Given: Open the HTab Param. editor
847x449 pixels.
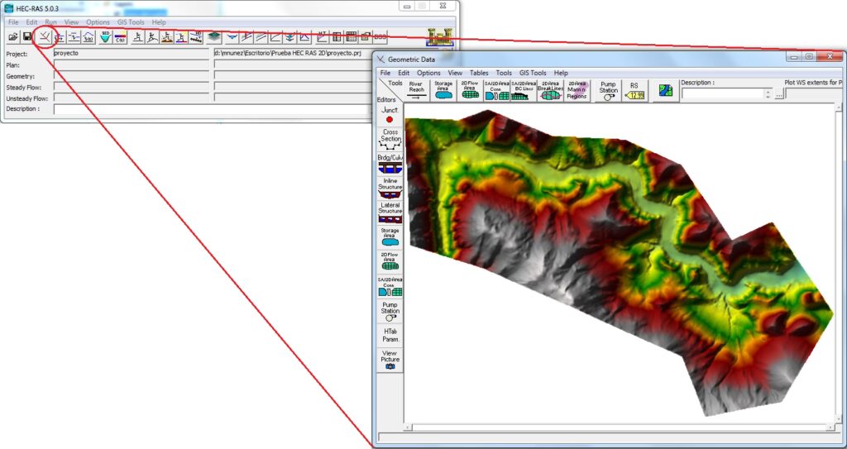Looking at the screenshot, I should [x=390, y=335].
